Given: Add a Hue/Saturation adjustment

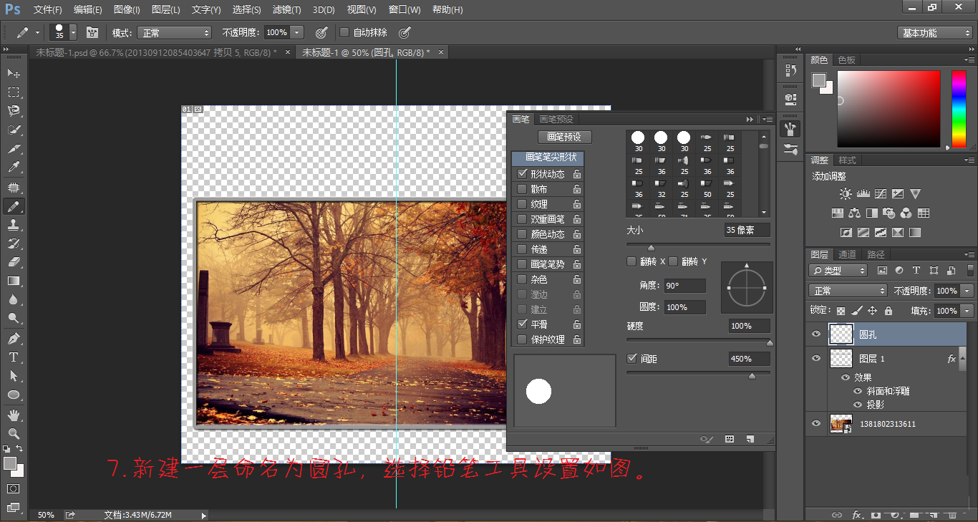Looking at the screenshot, I should (x=836, y=213).
